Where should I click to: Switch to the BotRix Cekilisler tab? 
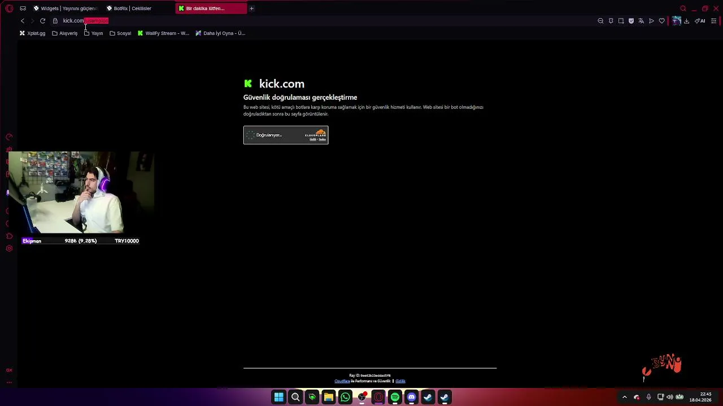(138, 8)
